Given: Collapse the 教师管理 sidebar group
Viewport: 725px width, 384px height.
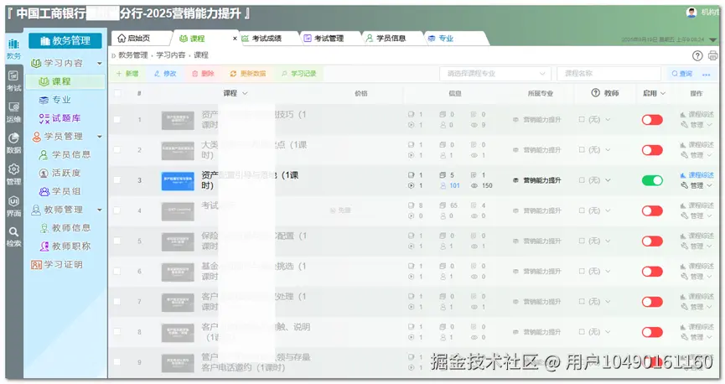Looking at the screenshot, I should [100, 210].
